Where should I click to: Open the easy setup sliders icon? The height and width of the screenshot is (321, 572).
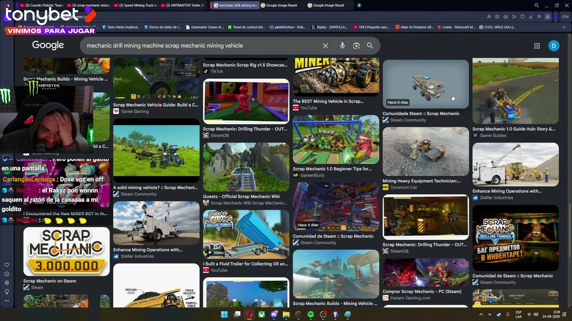(x=539, y=17)
